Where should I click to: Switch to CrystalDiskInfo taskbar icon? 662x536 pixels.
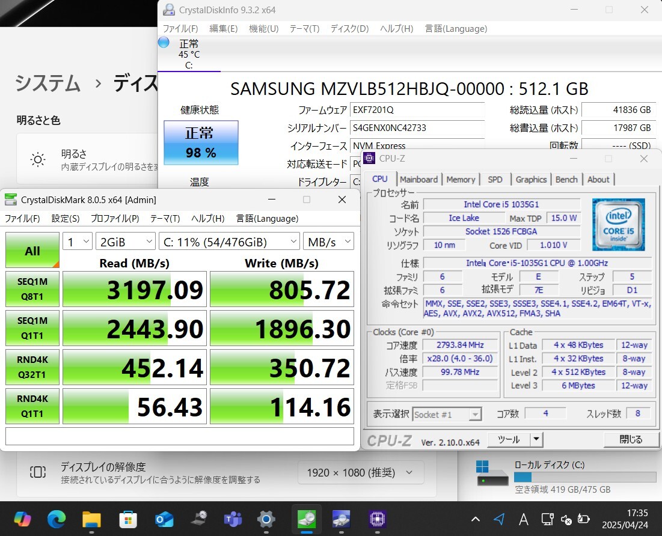(x=341, y=519)
